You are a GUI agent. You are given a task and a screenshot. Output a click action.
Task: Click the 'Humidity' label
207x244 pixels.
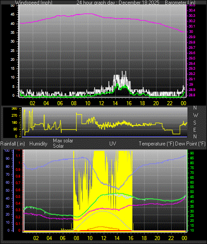point(38,144)
